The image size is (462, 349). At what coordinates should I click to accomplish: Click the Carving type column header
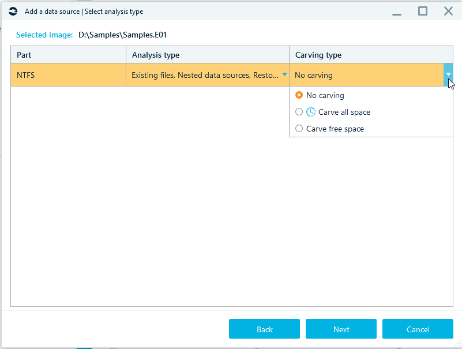(371, 55)
